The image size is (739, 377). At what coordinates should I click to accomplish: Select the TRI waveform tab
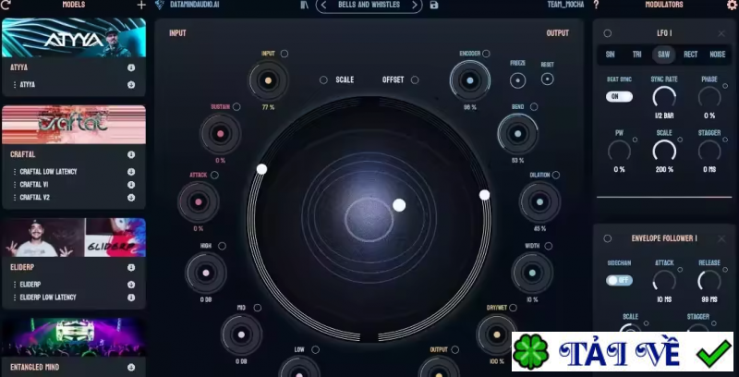tap(636, 55)
